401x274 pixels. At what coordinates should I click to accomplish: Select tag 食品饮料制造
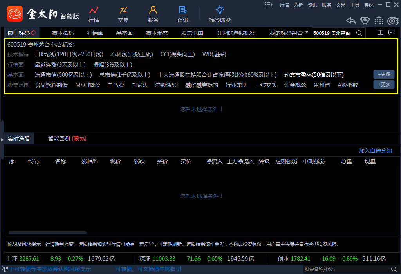pyautogui.click(x=51, y=85)
